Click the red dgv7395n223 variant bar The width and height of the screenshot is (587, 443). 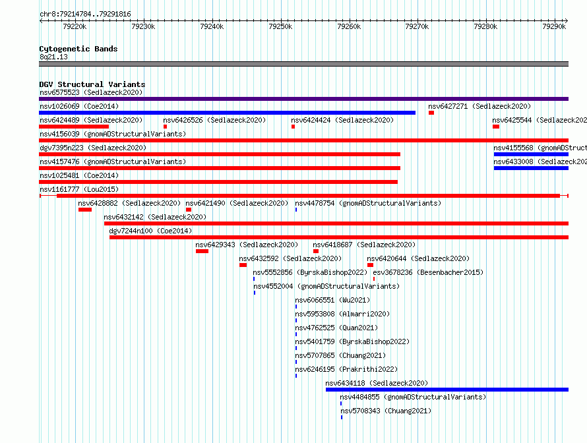tap(220, 154)
